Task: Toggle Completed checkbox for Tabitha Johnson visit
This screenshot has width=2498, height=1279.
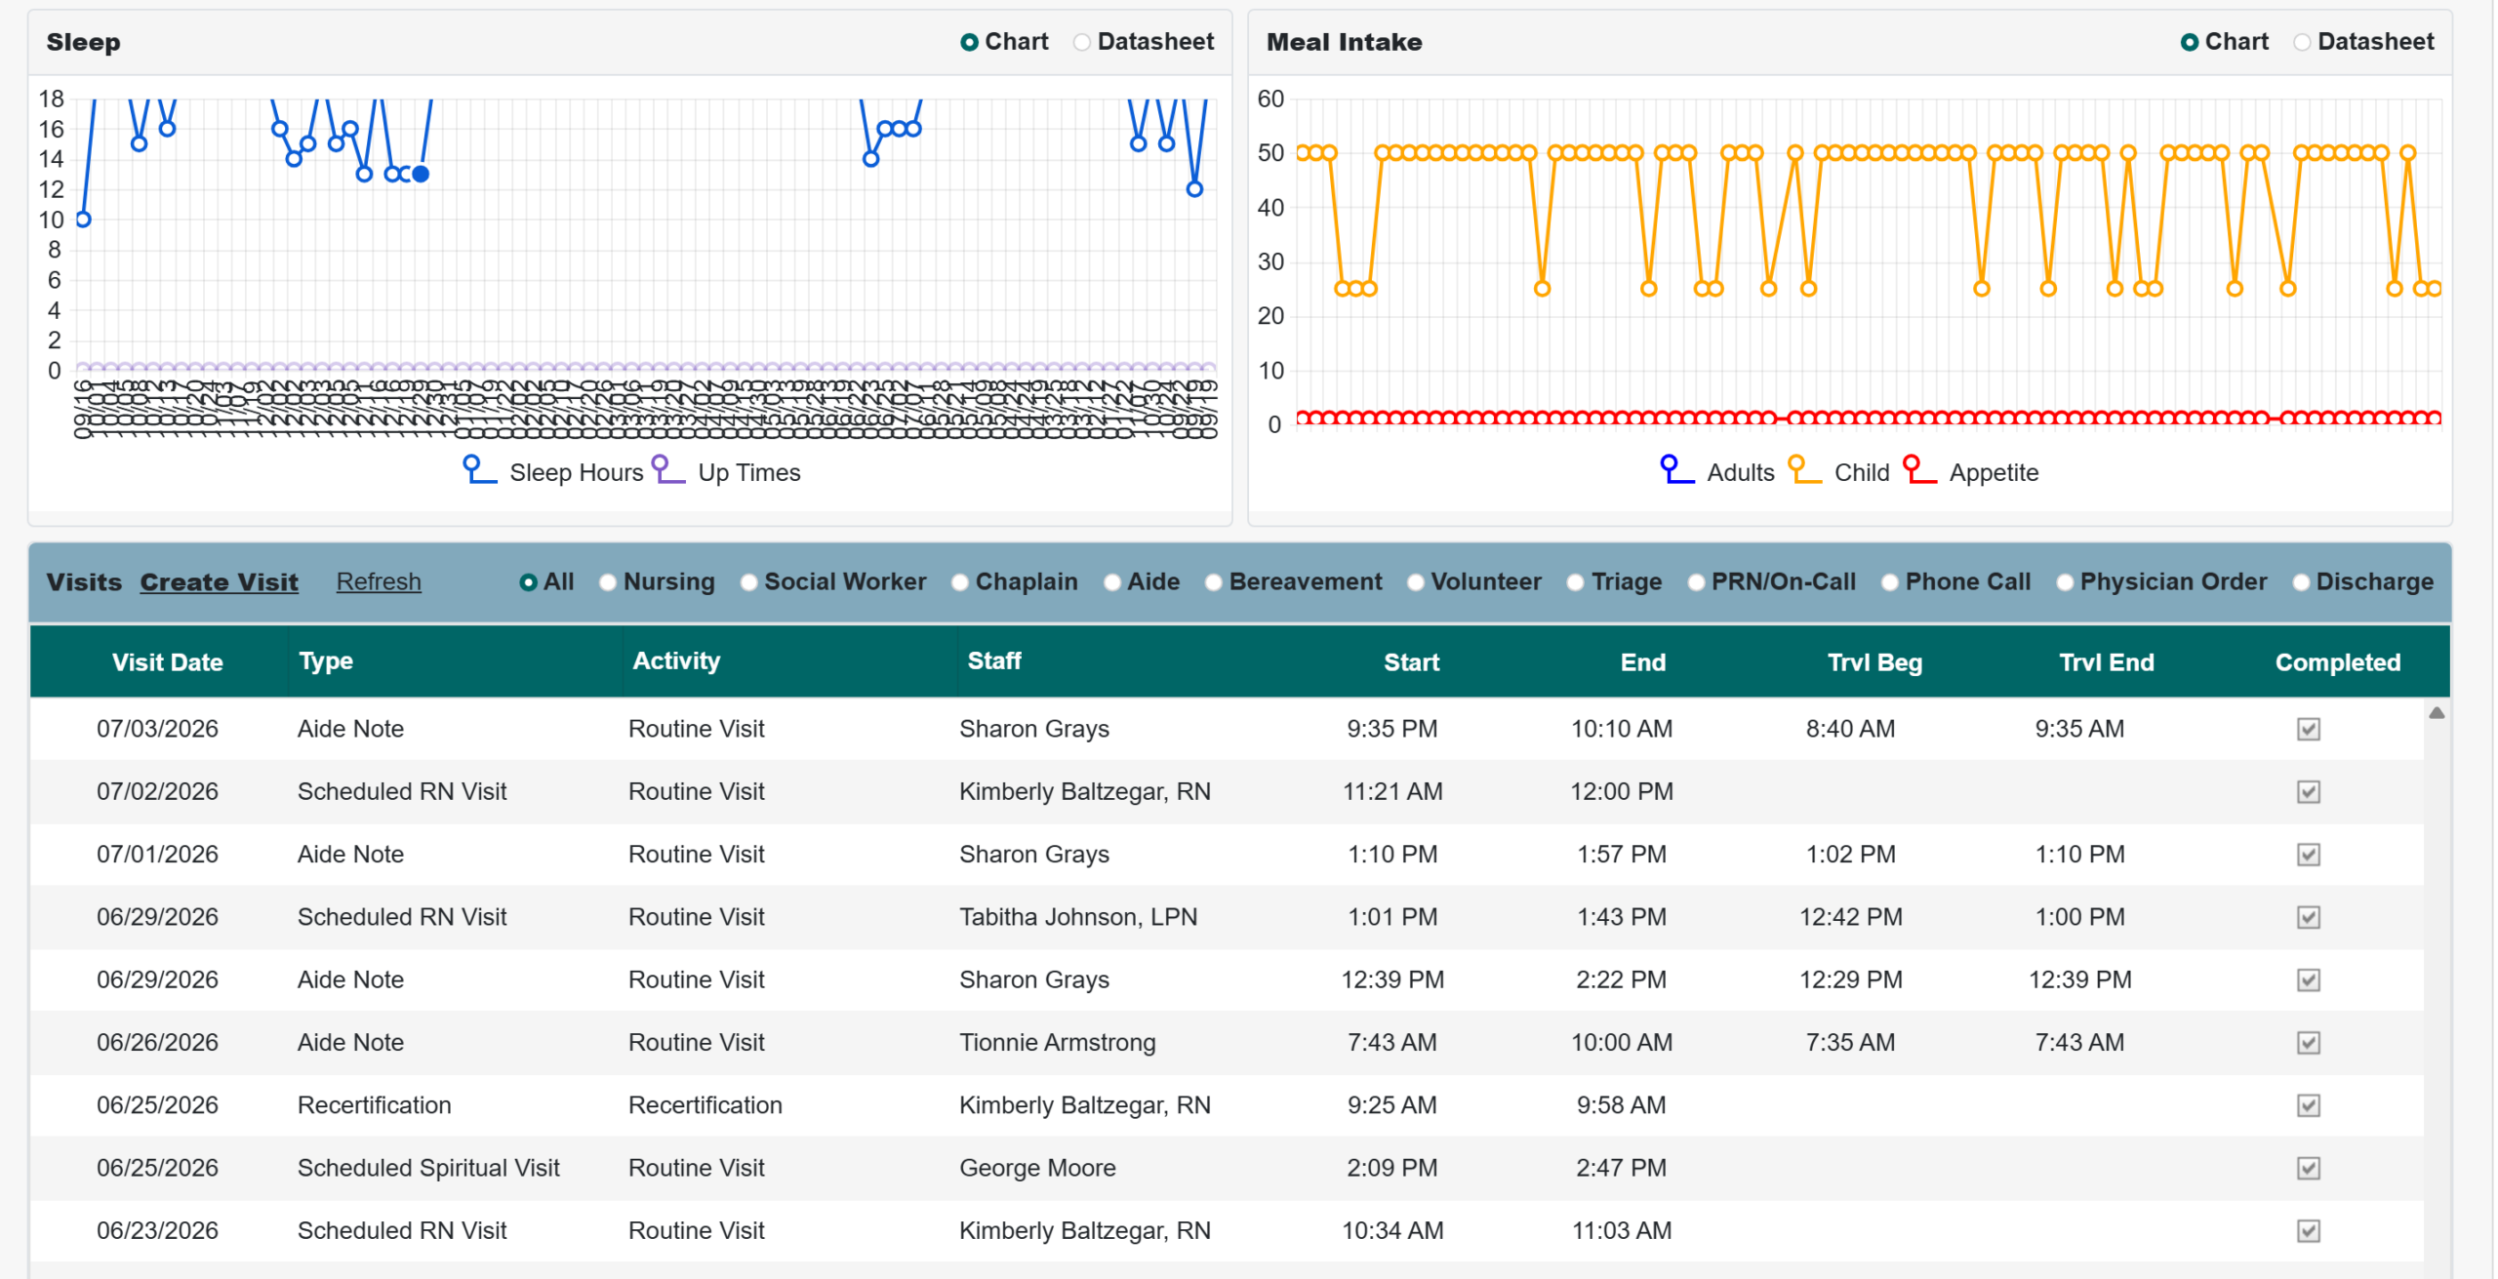Action: (2309, 917)
